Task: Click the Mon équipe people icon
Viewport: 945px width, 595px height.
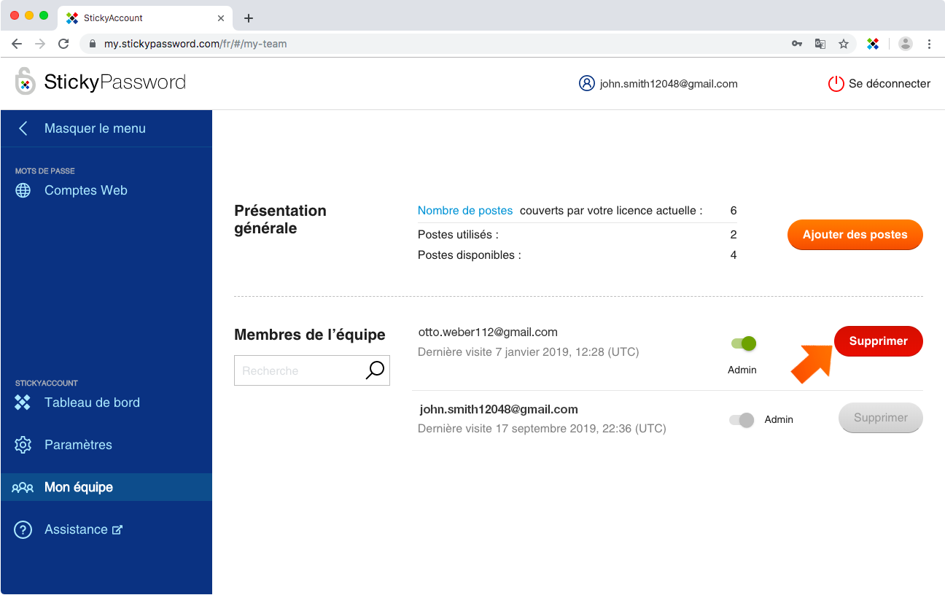Action: pyautogui.click(x=23, y=487)
